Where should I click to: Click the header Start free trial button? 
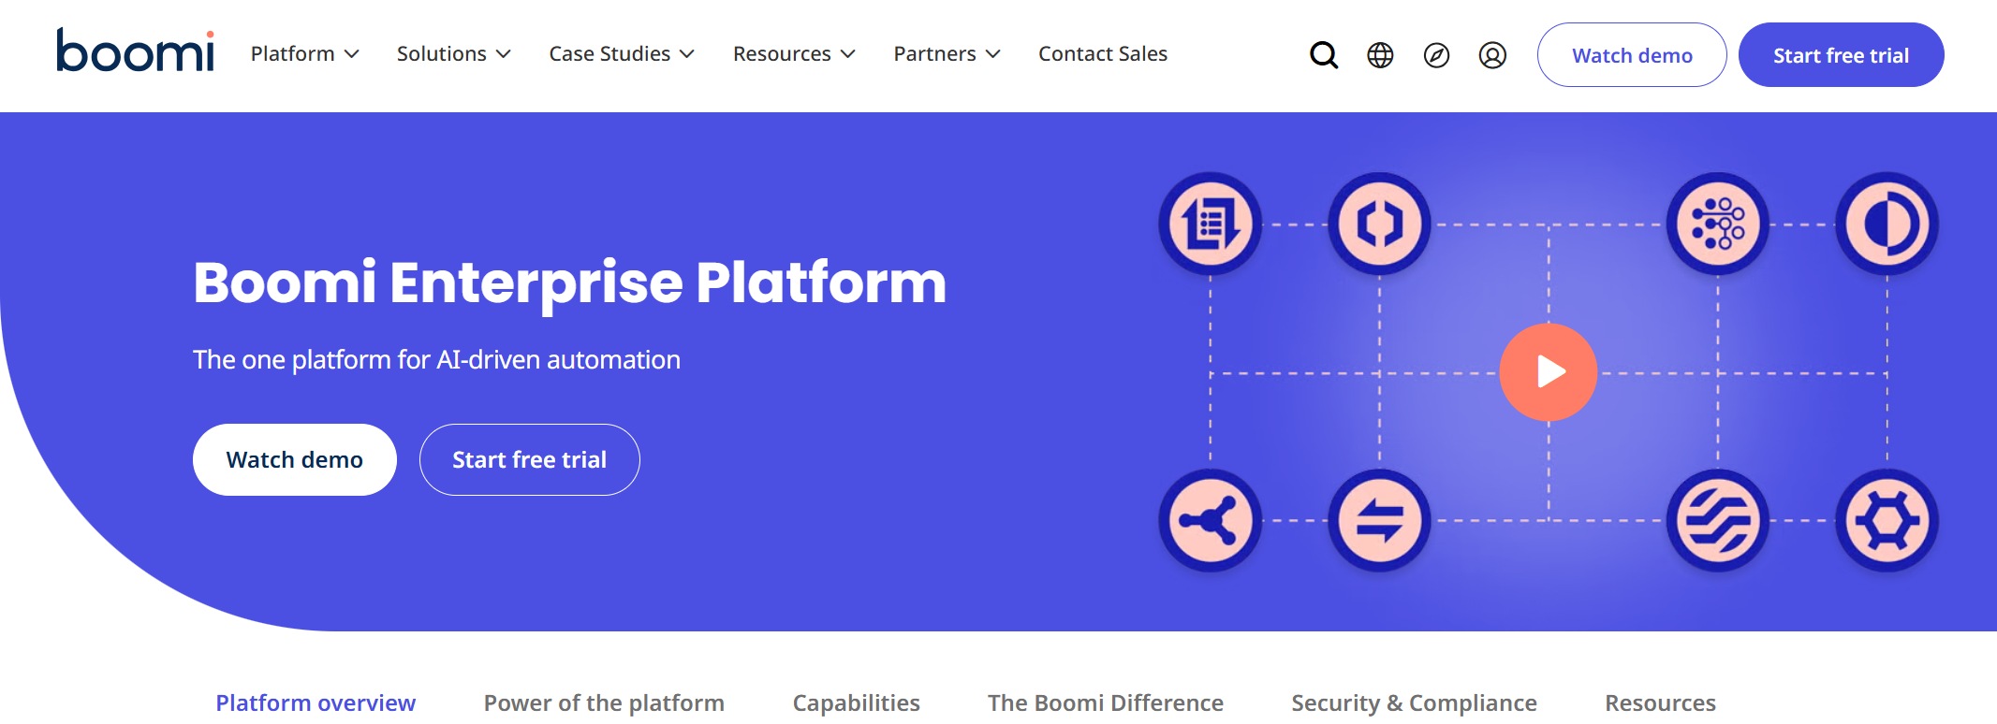pos(1842,55)
